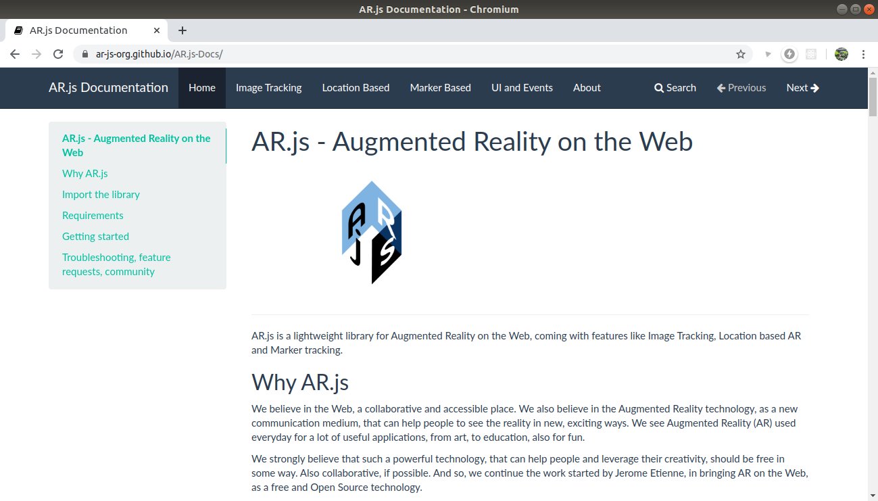The image size is (878, 501).
Task: Go to the Image Tracking page
Action: click(x=268, y=88)
